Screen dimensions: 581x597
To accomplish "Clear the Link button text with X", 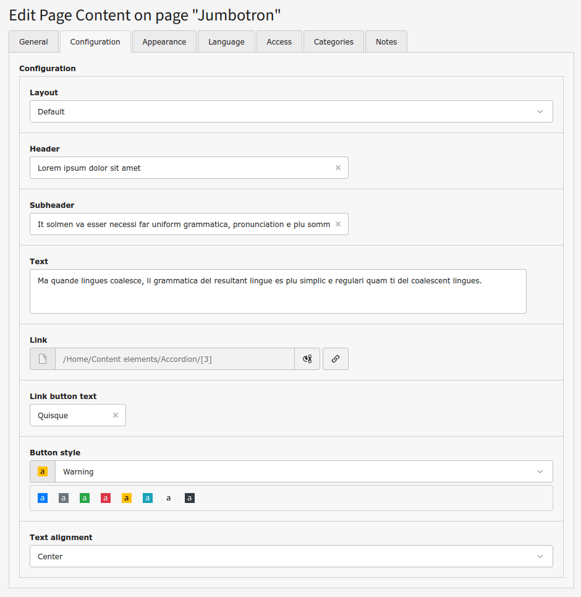I will (116, 416).
